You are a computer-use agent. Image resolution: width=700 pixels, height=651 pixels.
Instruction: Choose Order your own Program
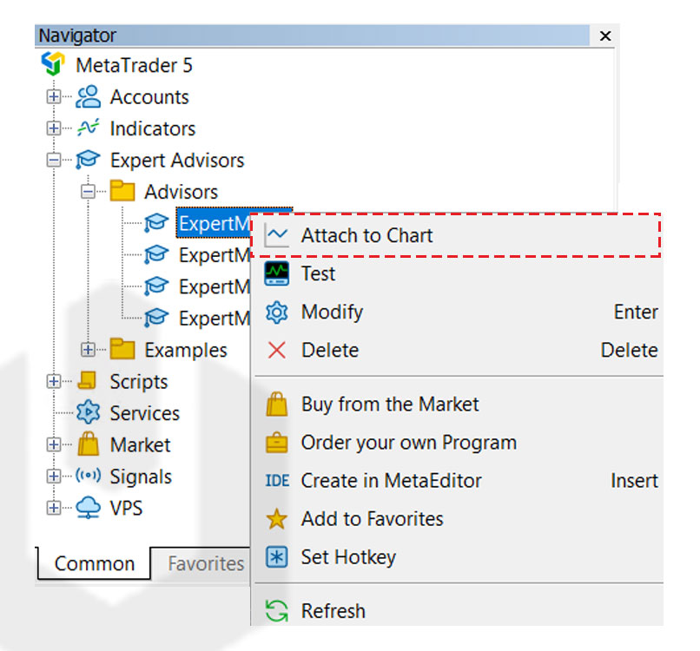click(x=408, y=443)
